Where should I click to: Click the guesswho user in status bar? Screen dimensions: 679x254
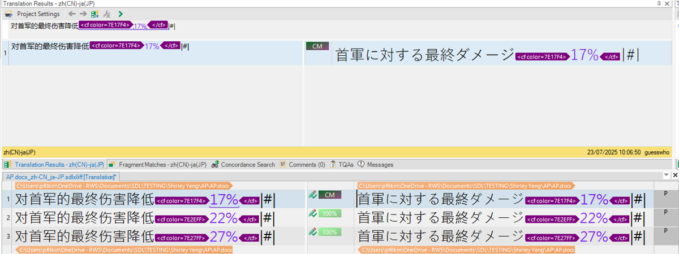[657, 152]
